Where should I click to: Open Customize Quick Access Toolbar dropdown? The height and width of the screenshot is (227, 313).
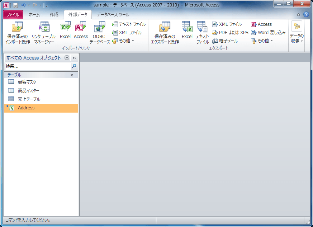[47, 5]
